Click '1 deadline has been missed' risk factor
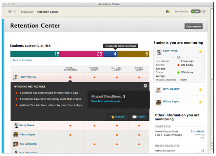Screen dimensions: 216x156 (x=49, y=93)
